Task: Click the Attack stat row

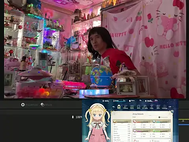Action: (122, 127)
